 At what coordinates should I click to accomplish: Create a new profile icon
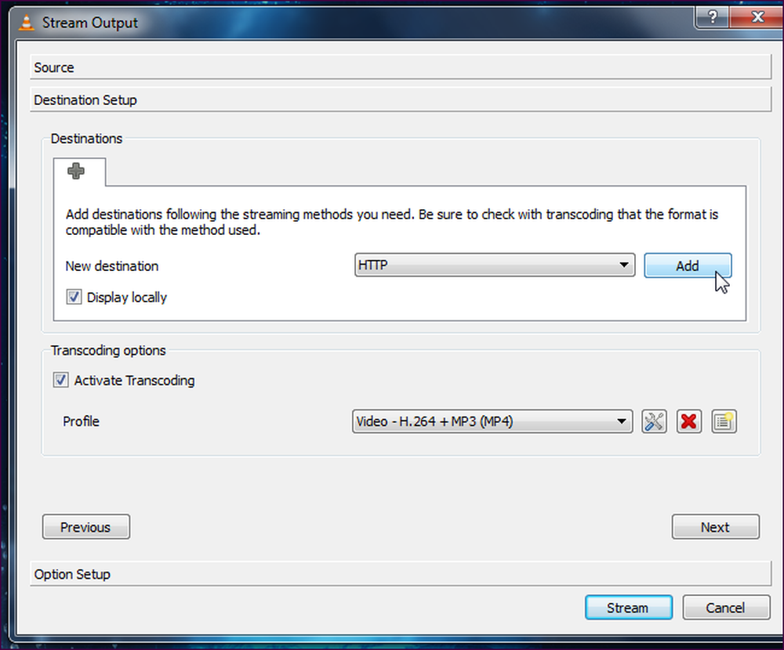(724, 421)
